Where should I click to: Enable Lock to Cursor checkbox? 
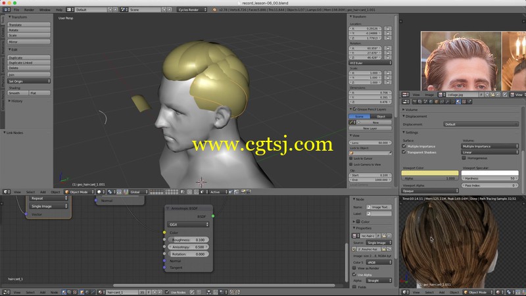(351, 159)
